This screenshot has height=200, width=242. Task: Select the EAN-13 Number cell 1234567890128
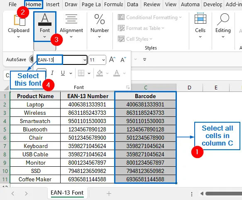click(88, 129)
